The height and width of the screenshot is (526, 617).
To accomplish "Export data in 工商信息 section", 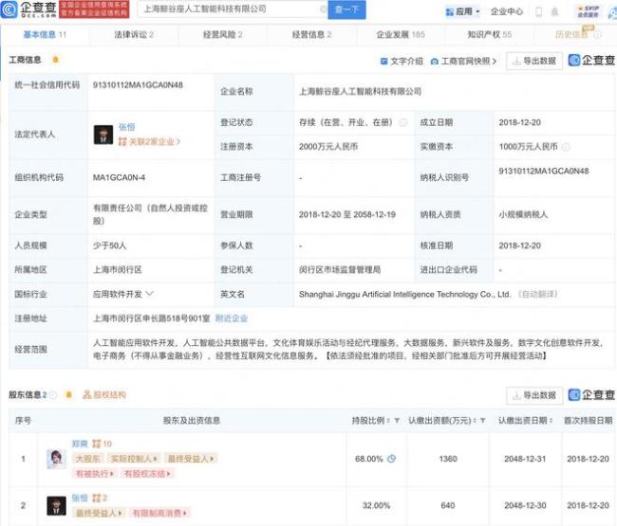I will coord(534,61).
